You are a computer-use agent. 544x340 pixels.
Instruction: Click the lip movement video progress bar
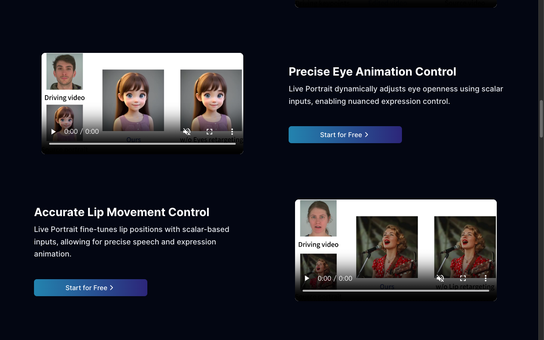(x=396, y=291)
